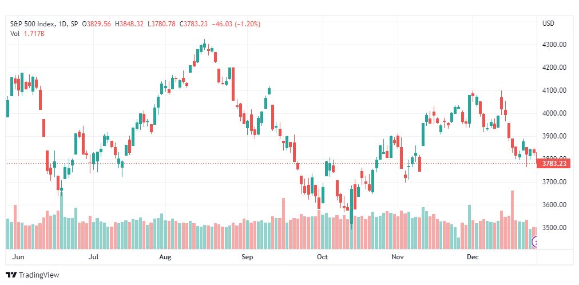Viewport: 579px width, 285px height.
Task: Click the Aug label on time axis
Action: click(x=165, y=258)
